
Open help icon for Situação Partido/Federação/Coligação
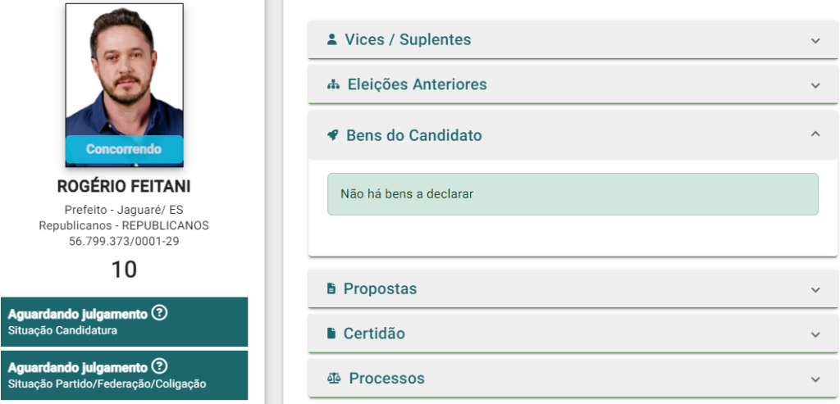click(159, 366)
